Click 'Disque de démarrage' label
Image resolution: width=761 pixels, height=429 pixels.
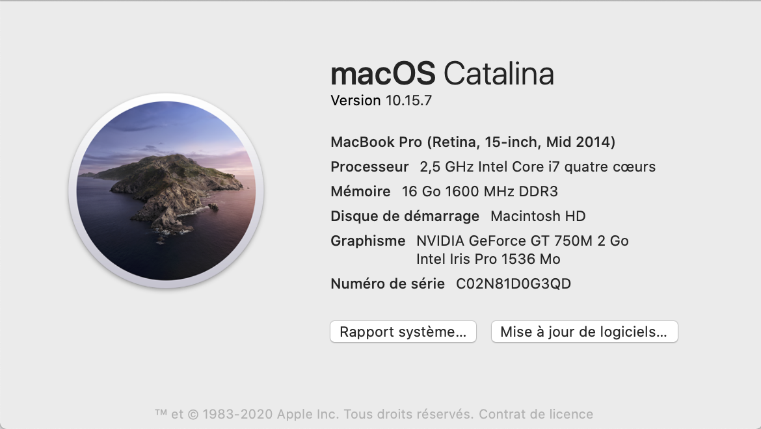403,216
